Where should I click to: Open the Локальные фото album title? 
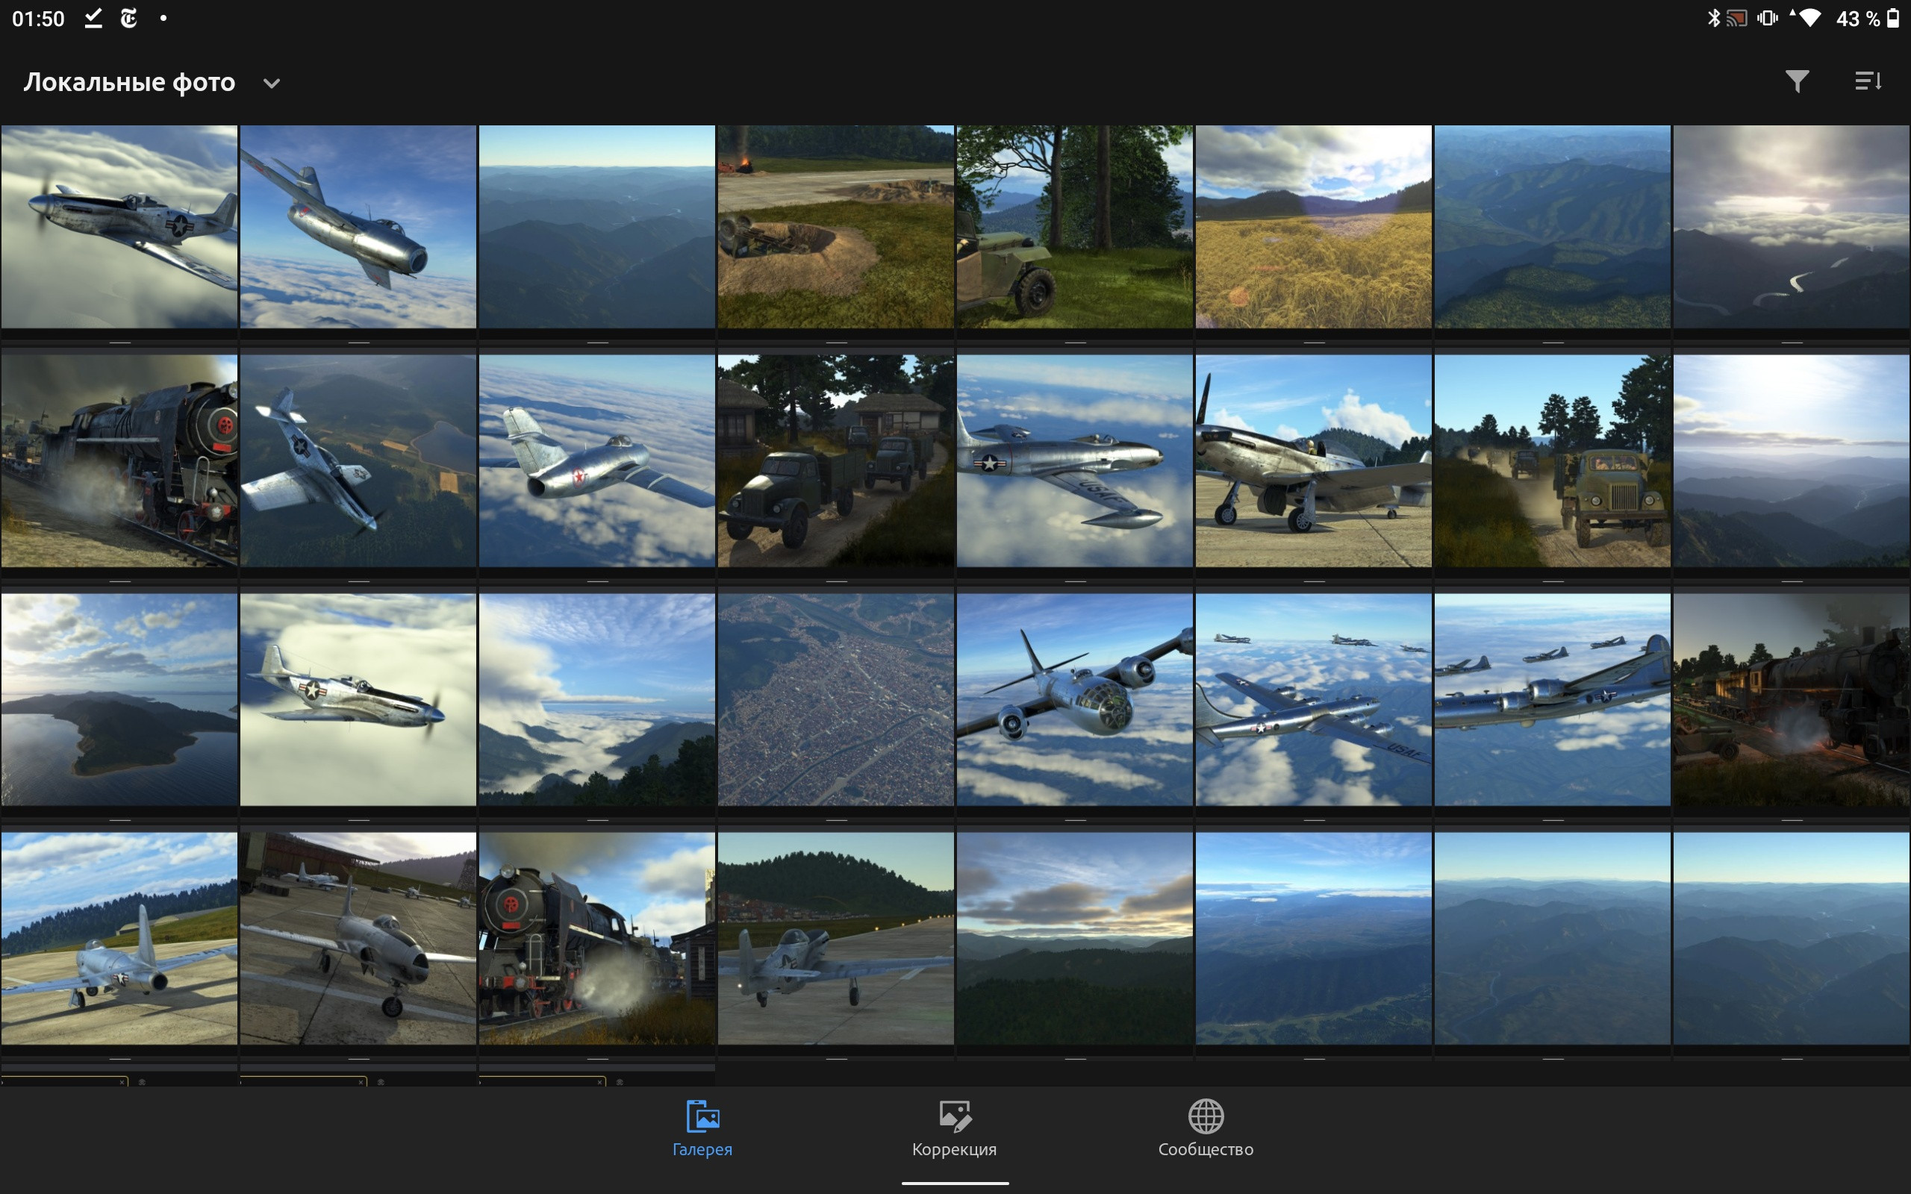point(129,82)
